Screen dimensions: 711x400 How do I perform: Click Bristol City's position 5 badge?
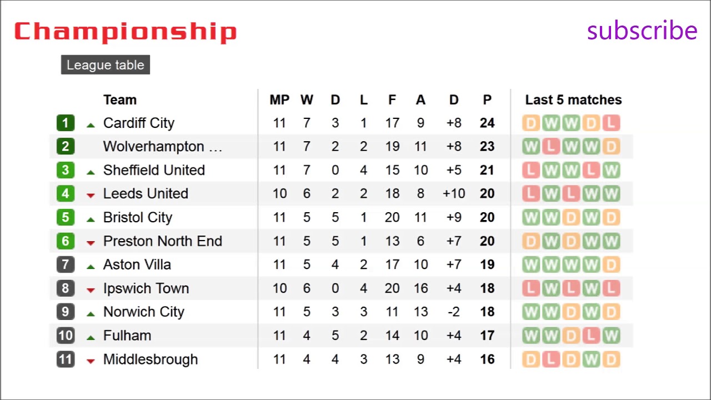[65, 217]
